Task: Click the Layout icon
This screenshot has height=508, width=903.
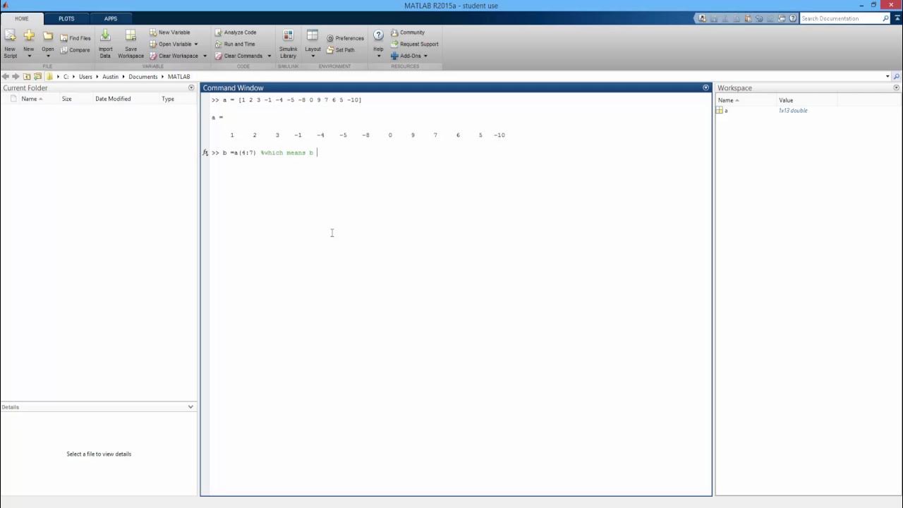Action: 313,35
